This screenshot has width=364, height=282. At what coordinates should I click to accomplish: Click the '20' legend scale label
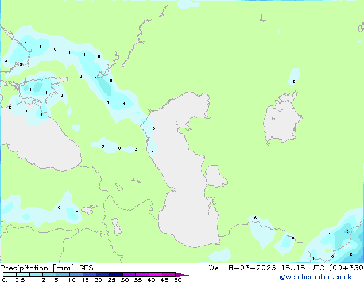coord(98,280)
